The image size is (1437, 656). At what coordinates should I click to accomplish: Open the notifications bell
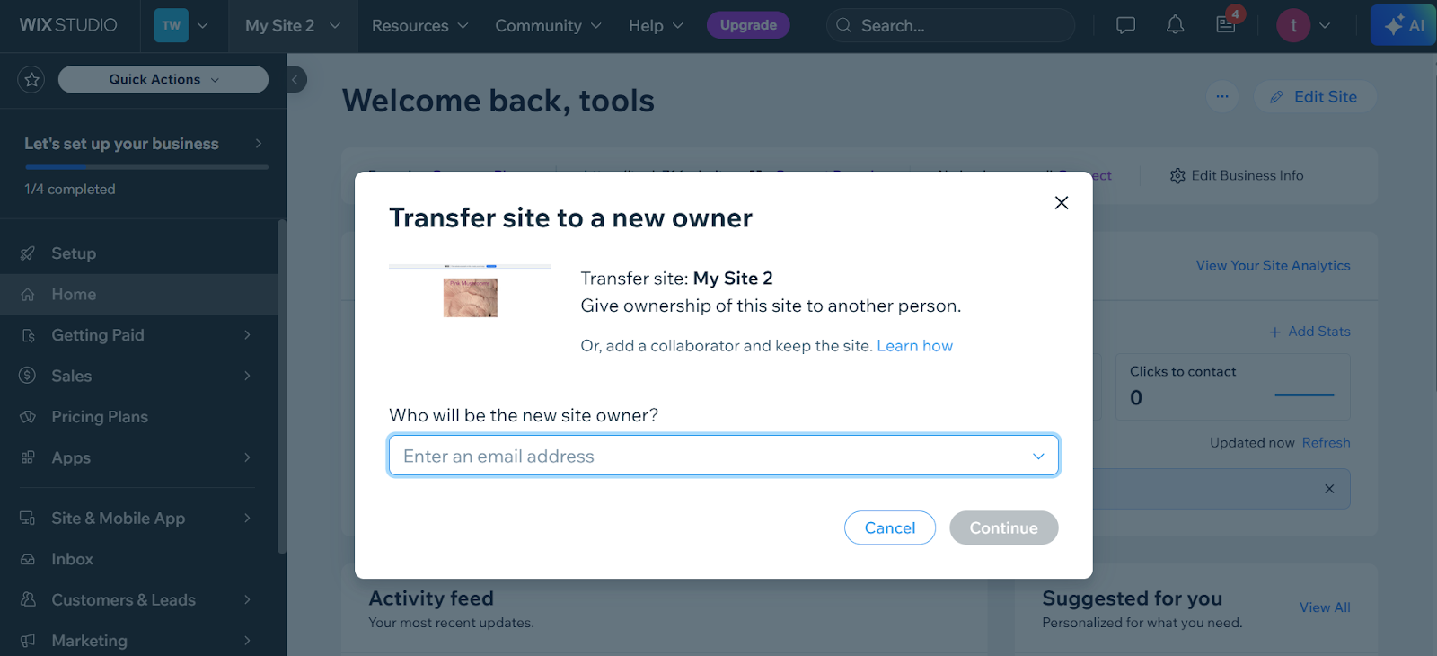(x=1175, y=25)
